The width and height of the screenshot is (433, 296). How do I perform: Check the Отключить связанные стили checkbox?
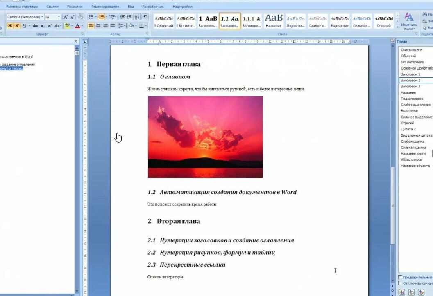tap(400, 283)
